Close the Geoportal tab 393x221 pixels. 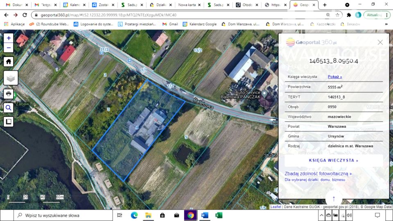[314, 5]
